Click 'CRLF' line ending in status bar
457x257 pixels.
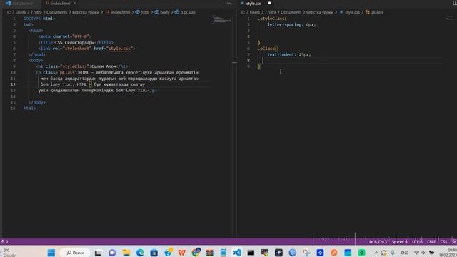click(431, 242)
